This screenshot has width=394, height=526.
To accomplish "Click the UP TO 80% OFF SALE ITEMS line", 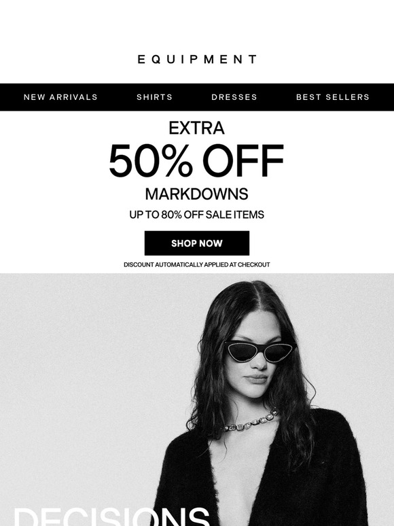I will tap(197, 215).
